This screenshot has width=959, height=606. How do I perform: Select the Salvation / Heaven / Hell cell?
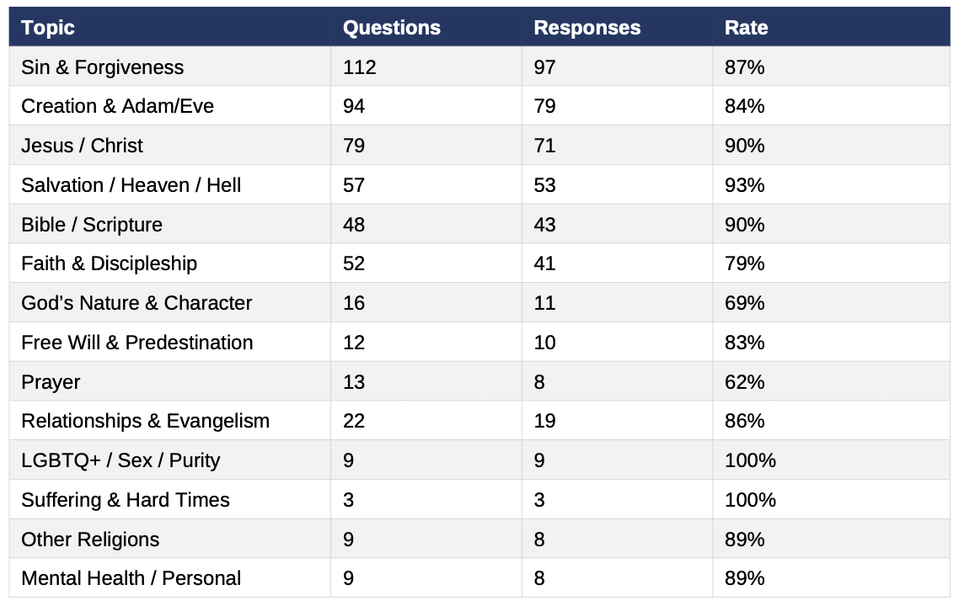170,184
